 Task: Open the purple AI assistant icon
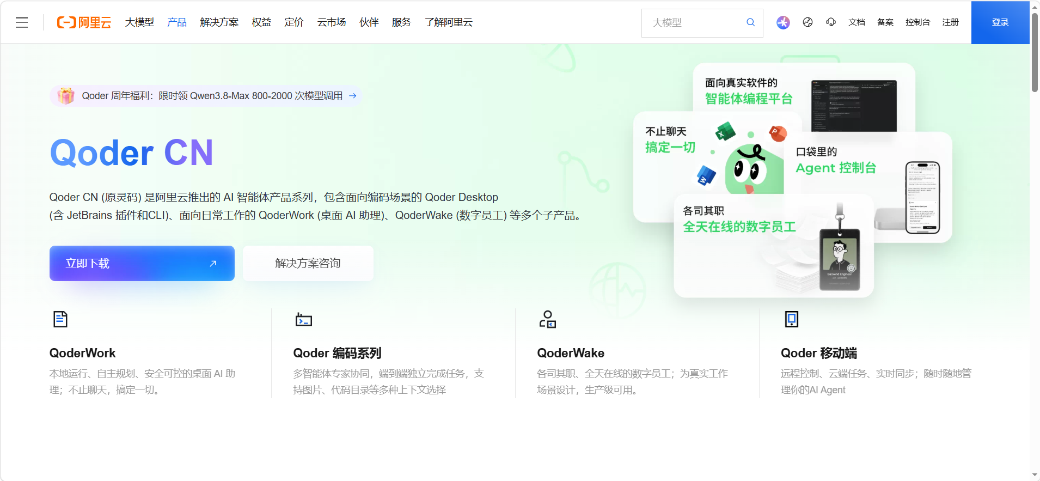coord(783,22)
